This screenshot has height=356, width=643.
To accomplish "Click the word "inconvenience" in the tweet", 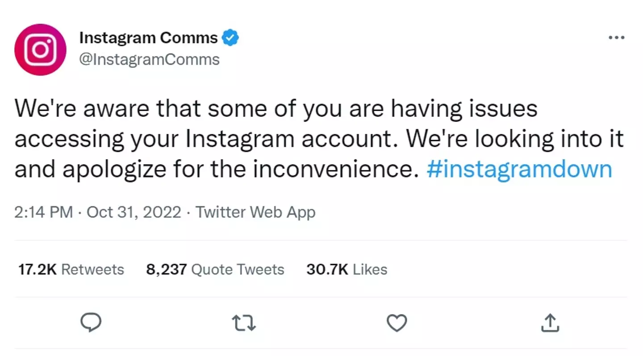I will click(341, 170).
